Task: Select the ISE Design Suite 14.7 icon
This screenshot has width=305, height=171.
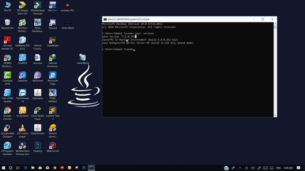Action: point(22,8)
